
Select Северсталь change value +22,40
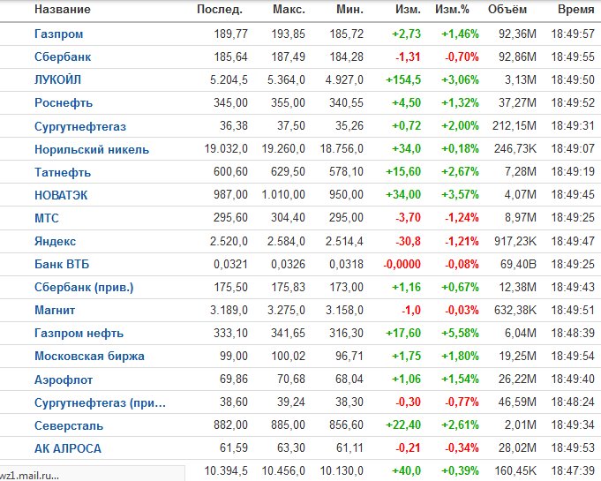(403, 425)
